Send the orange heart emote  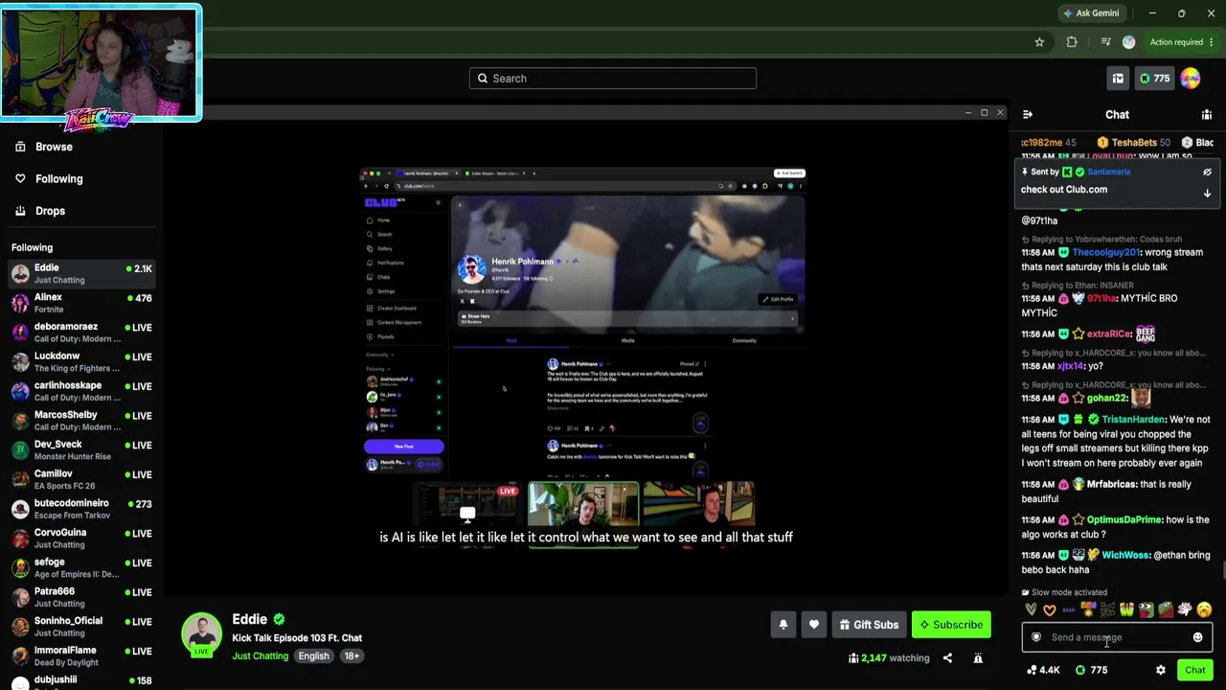pos(1050,609)
